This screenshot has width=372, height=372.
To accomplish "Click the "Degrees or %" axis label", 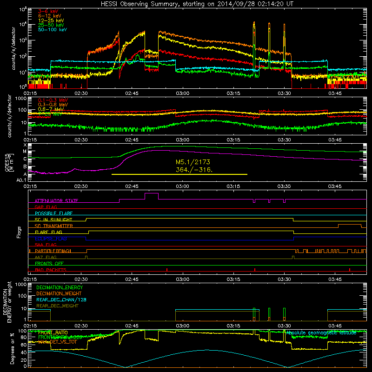I will pyautogui.click(x=12, y=348).
